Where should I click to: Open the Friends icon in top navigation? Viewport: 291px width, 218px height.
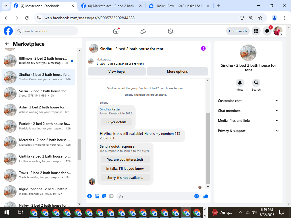pyautogui.click(x=143, y=31)
